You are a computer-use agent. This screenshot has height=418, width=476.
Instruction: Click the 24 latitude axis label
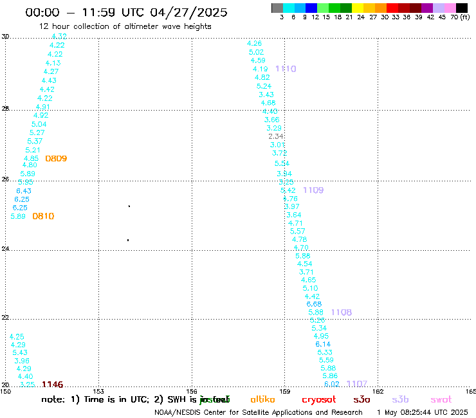point(5,249)
